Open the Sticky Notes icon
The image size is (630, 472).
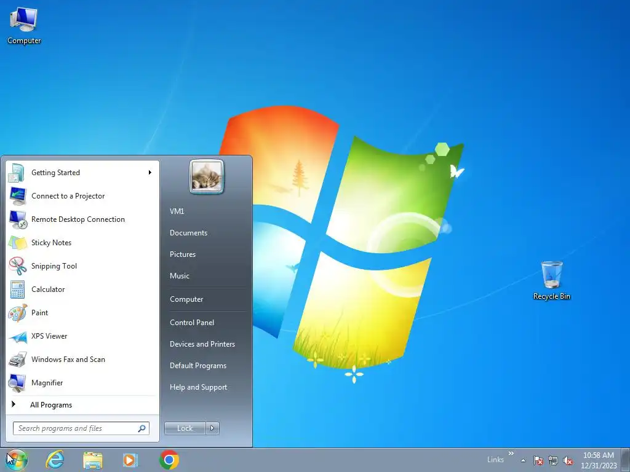coord(17,242)
